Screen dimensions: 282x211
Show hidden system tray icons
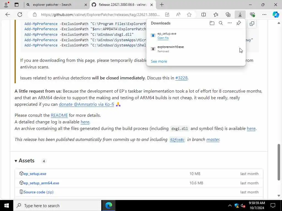pyautogui.click(x=230, y=206)
